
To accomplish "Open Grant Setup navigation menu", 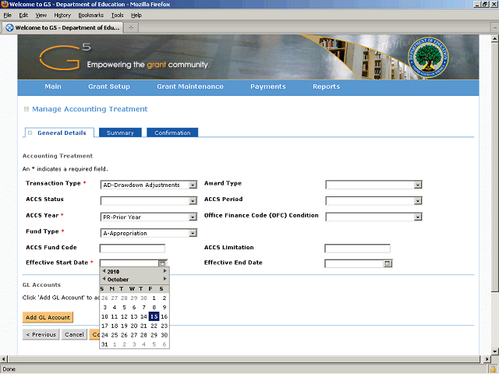I will (109, 86).
